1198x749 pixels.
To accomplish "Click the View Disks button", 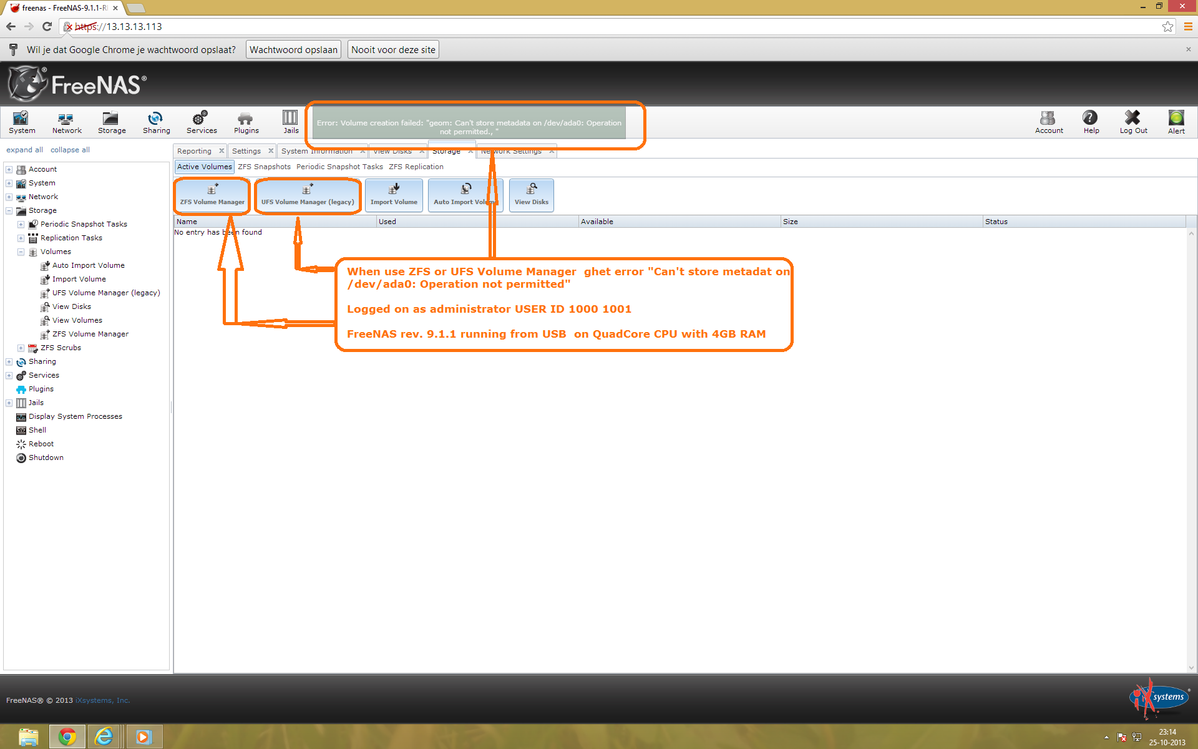I will (x=532, y=195).
